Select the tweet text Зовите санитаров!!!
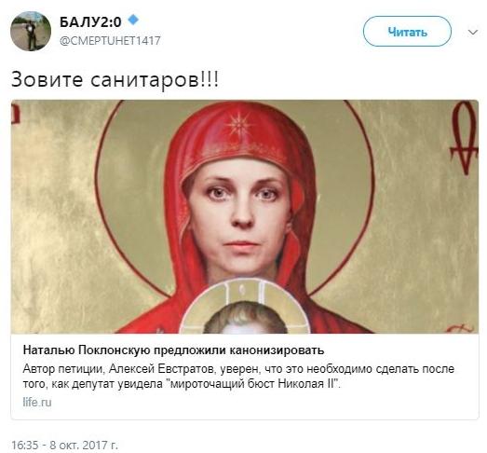Image resolution: width=487 pixels, height=453 pixels. [x=115, y=79]
